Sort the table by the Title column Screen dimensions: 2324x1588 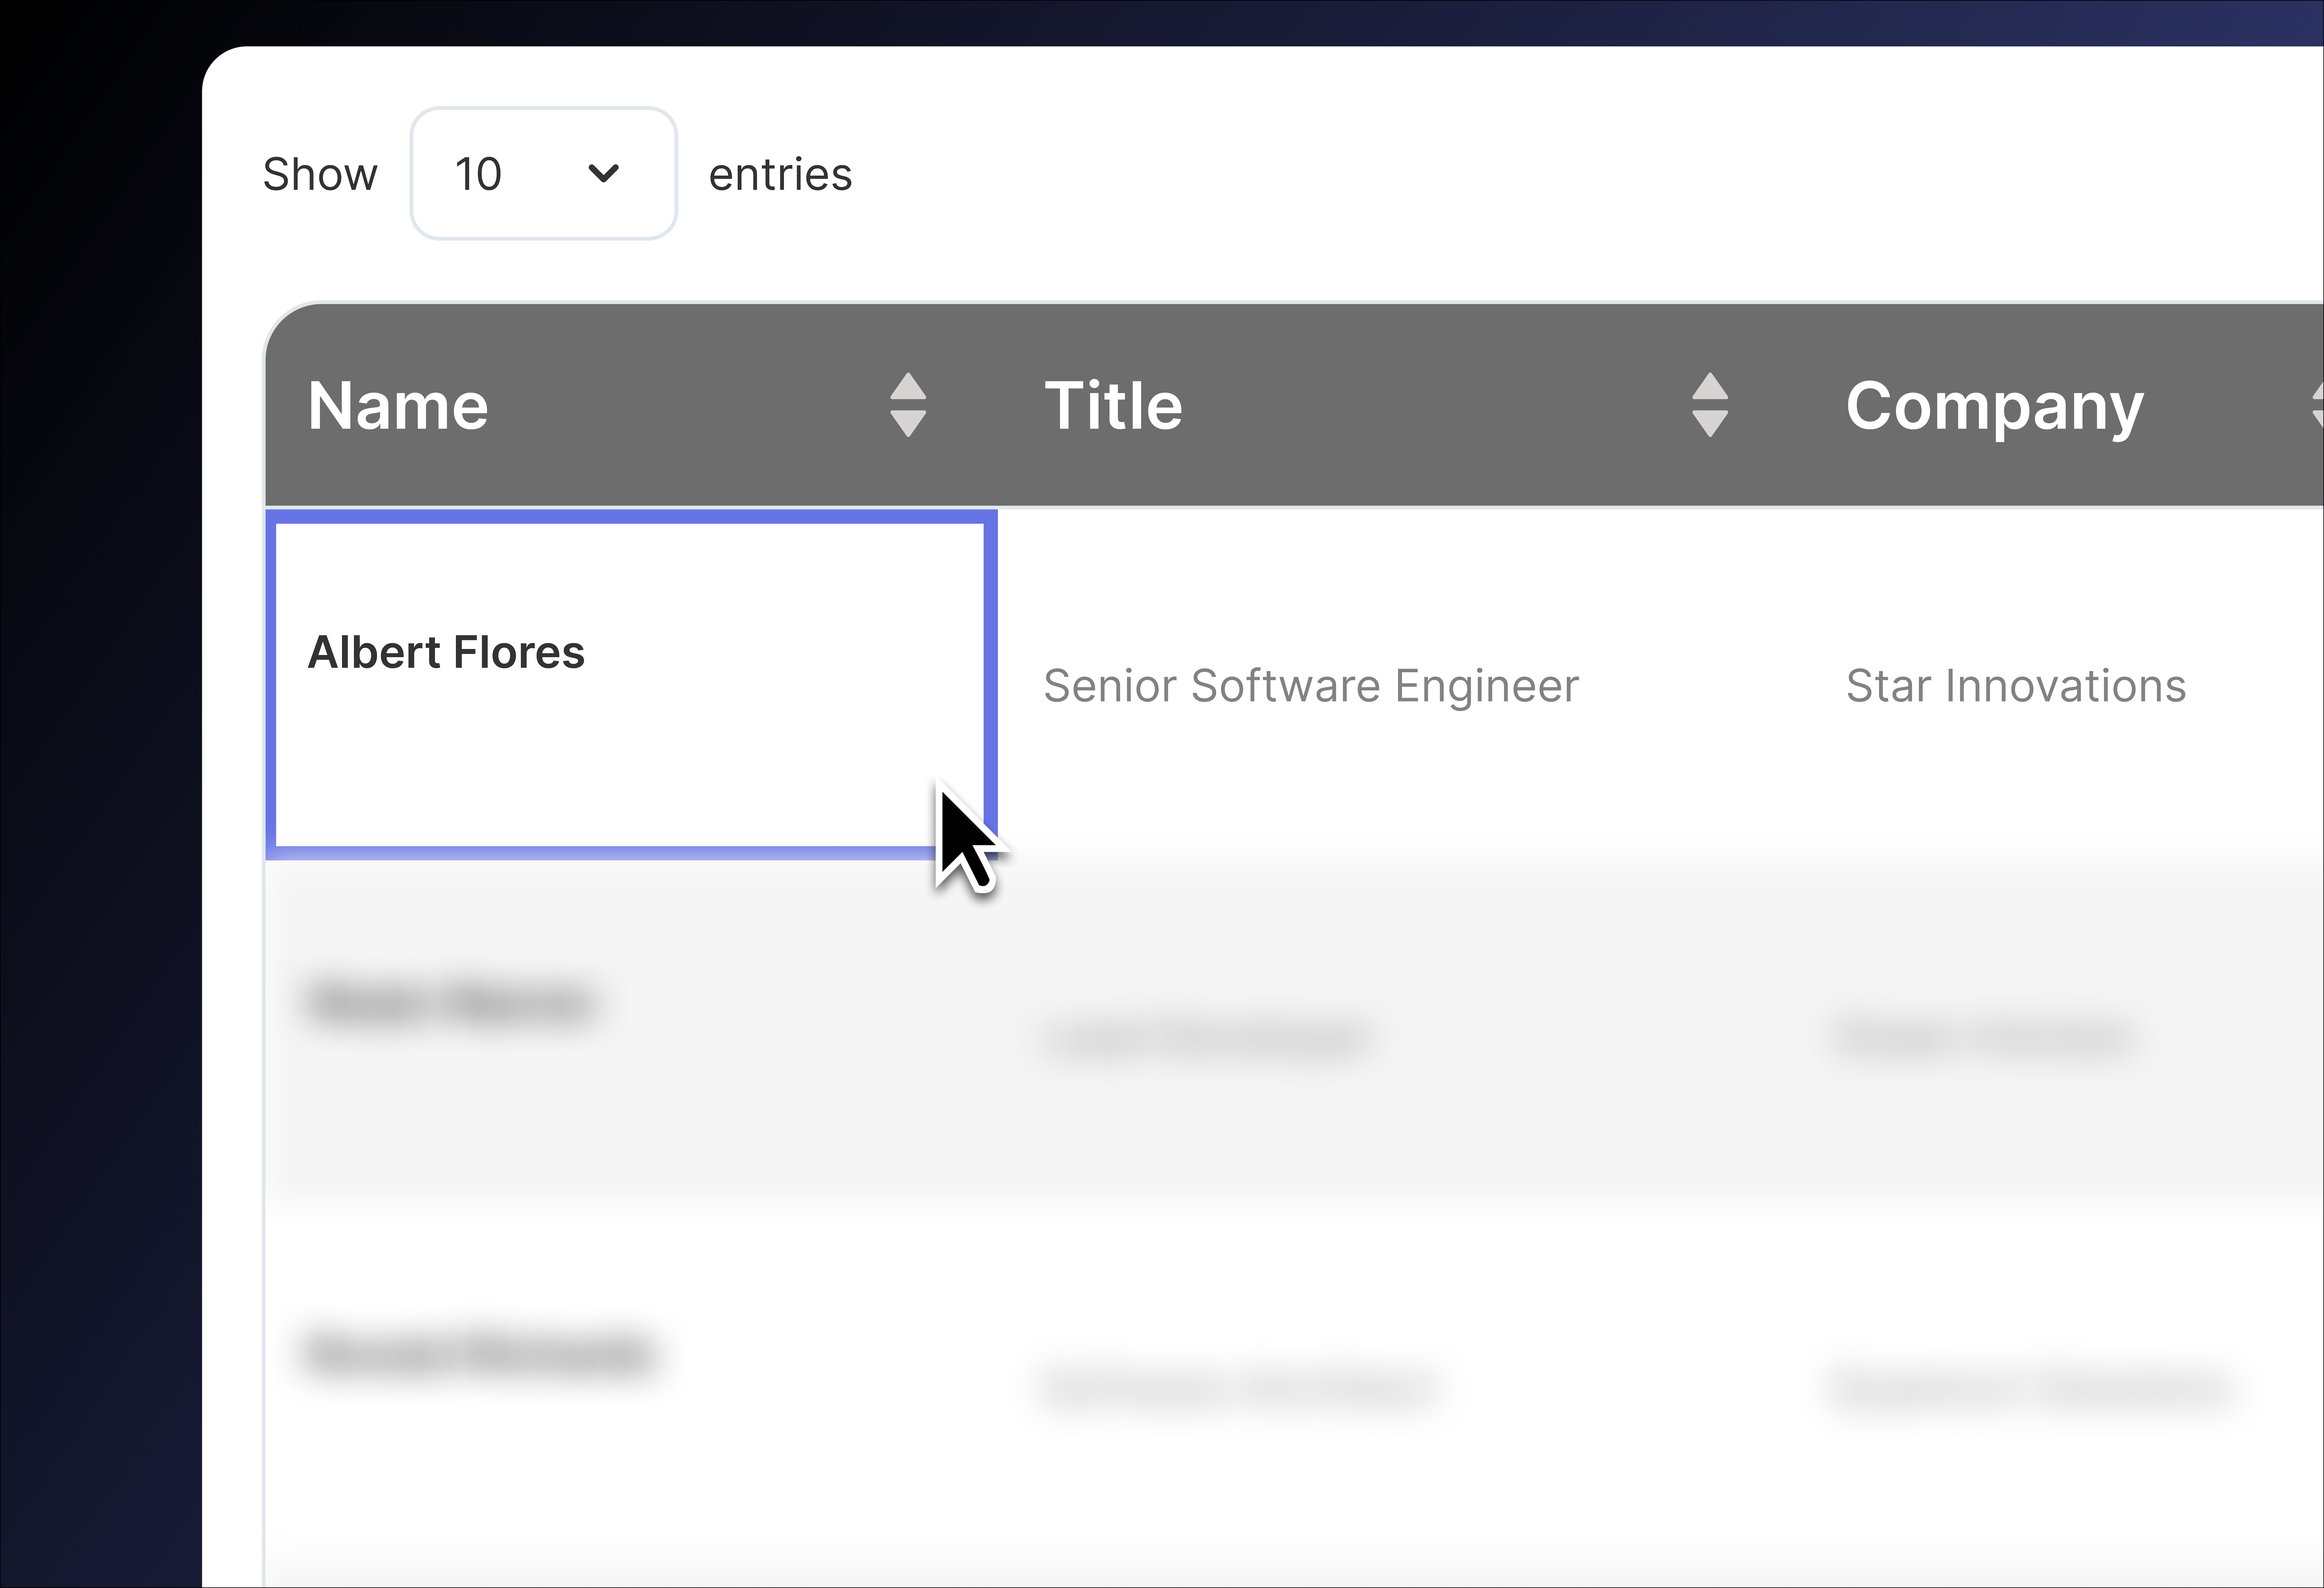coord(1710,405)
